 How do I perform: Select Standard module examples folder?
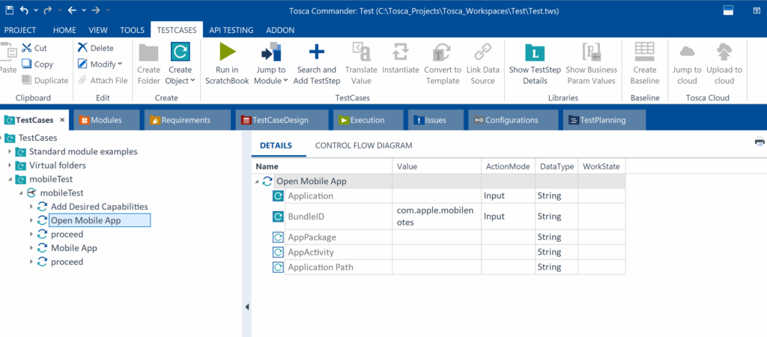(83, 151)
